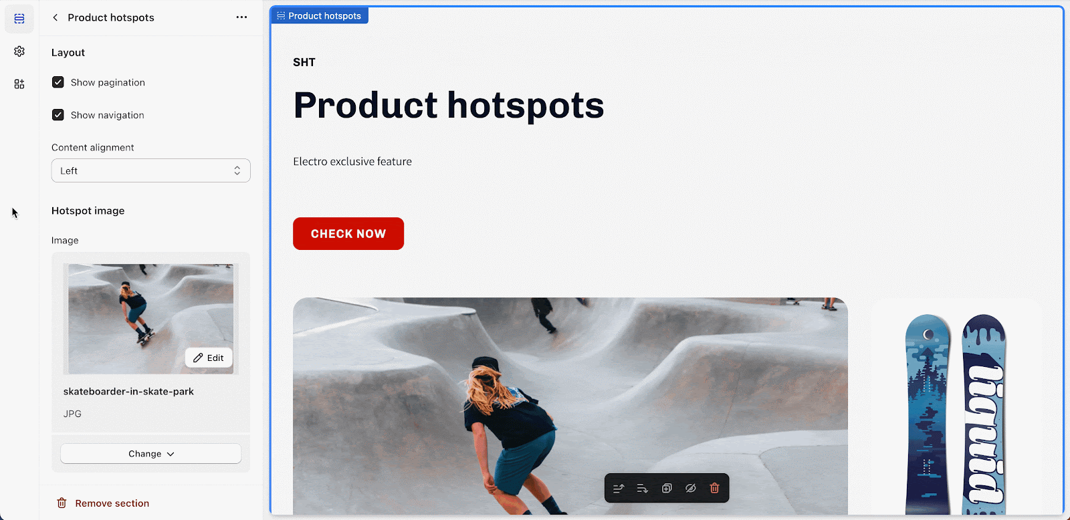Open Content alignment dropdown set to Left
Image resolution: width=1070 pixels, height=520 pixels.
tap(151, 170)
